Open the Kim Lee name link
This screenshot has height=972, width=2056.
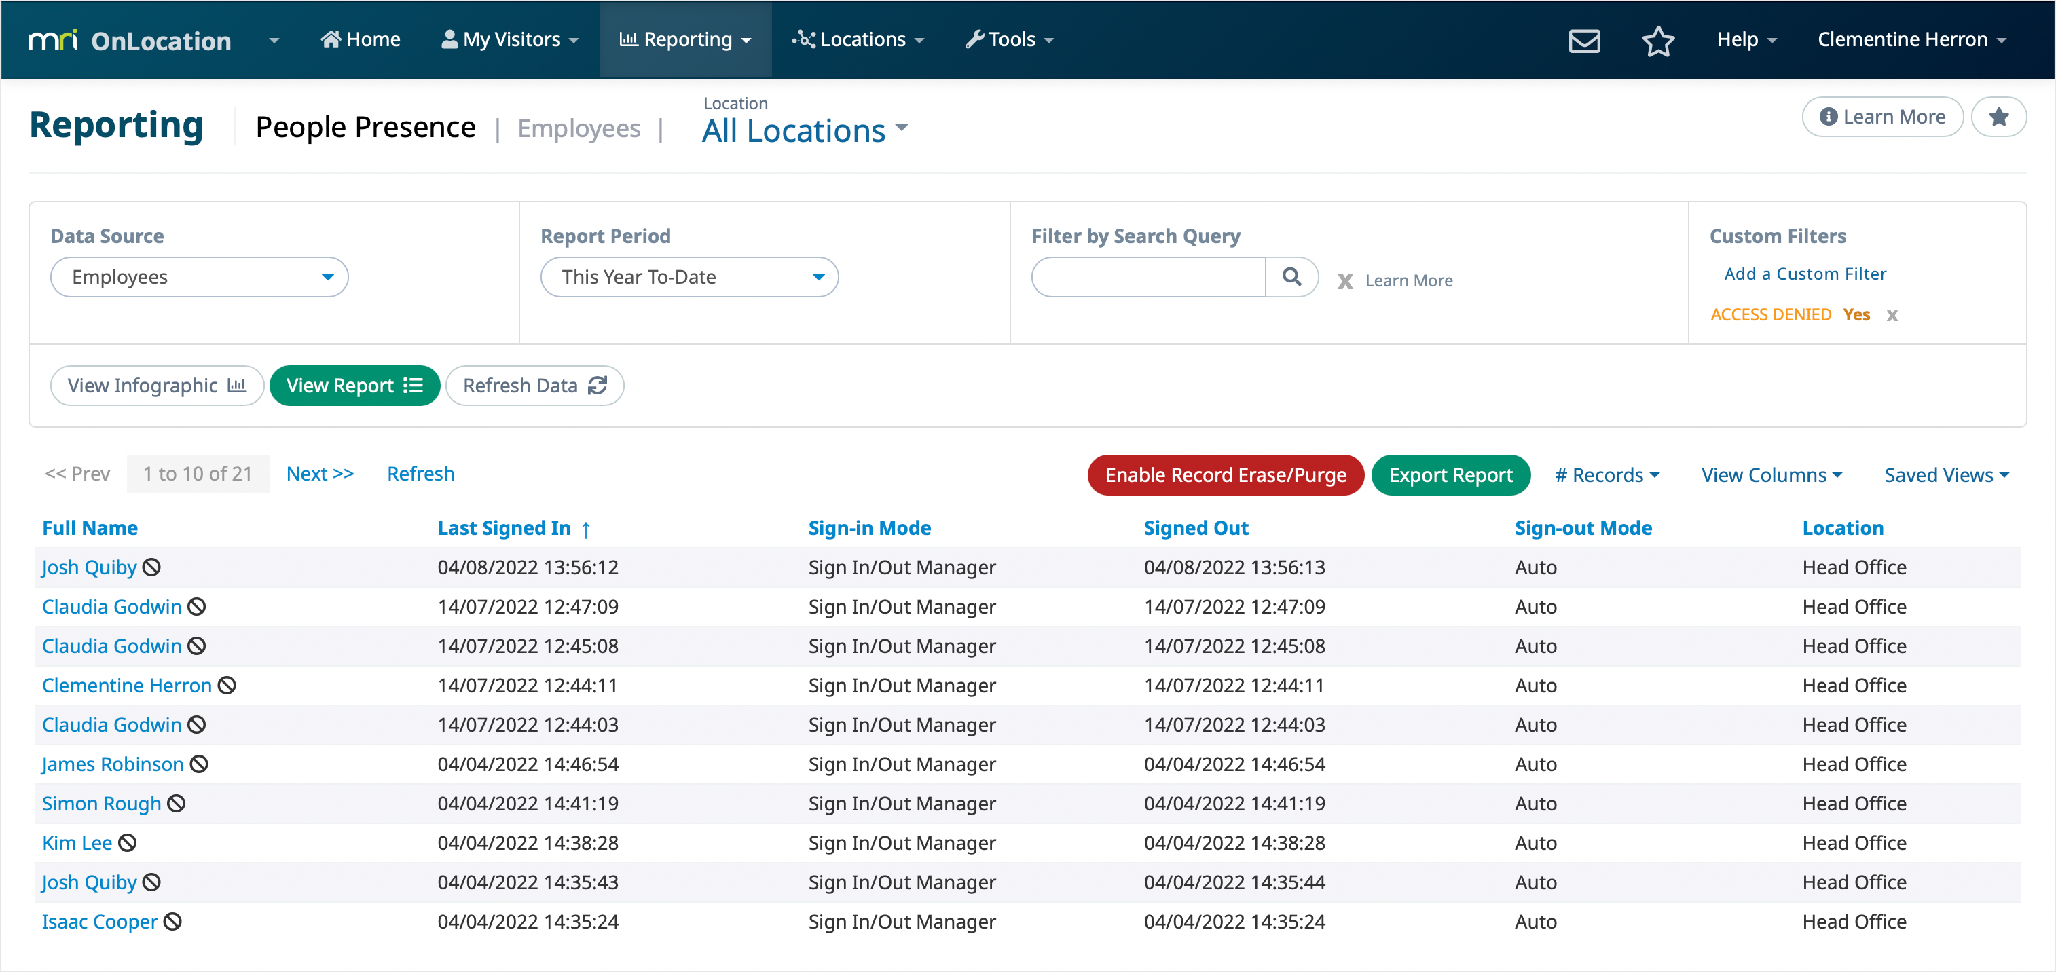77,843
